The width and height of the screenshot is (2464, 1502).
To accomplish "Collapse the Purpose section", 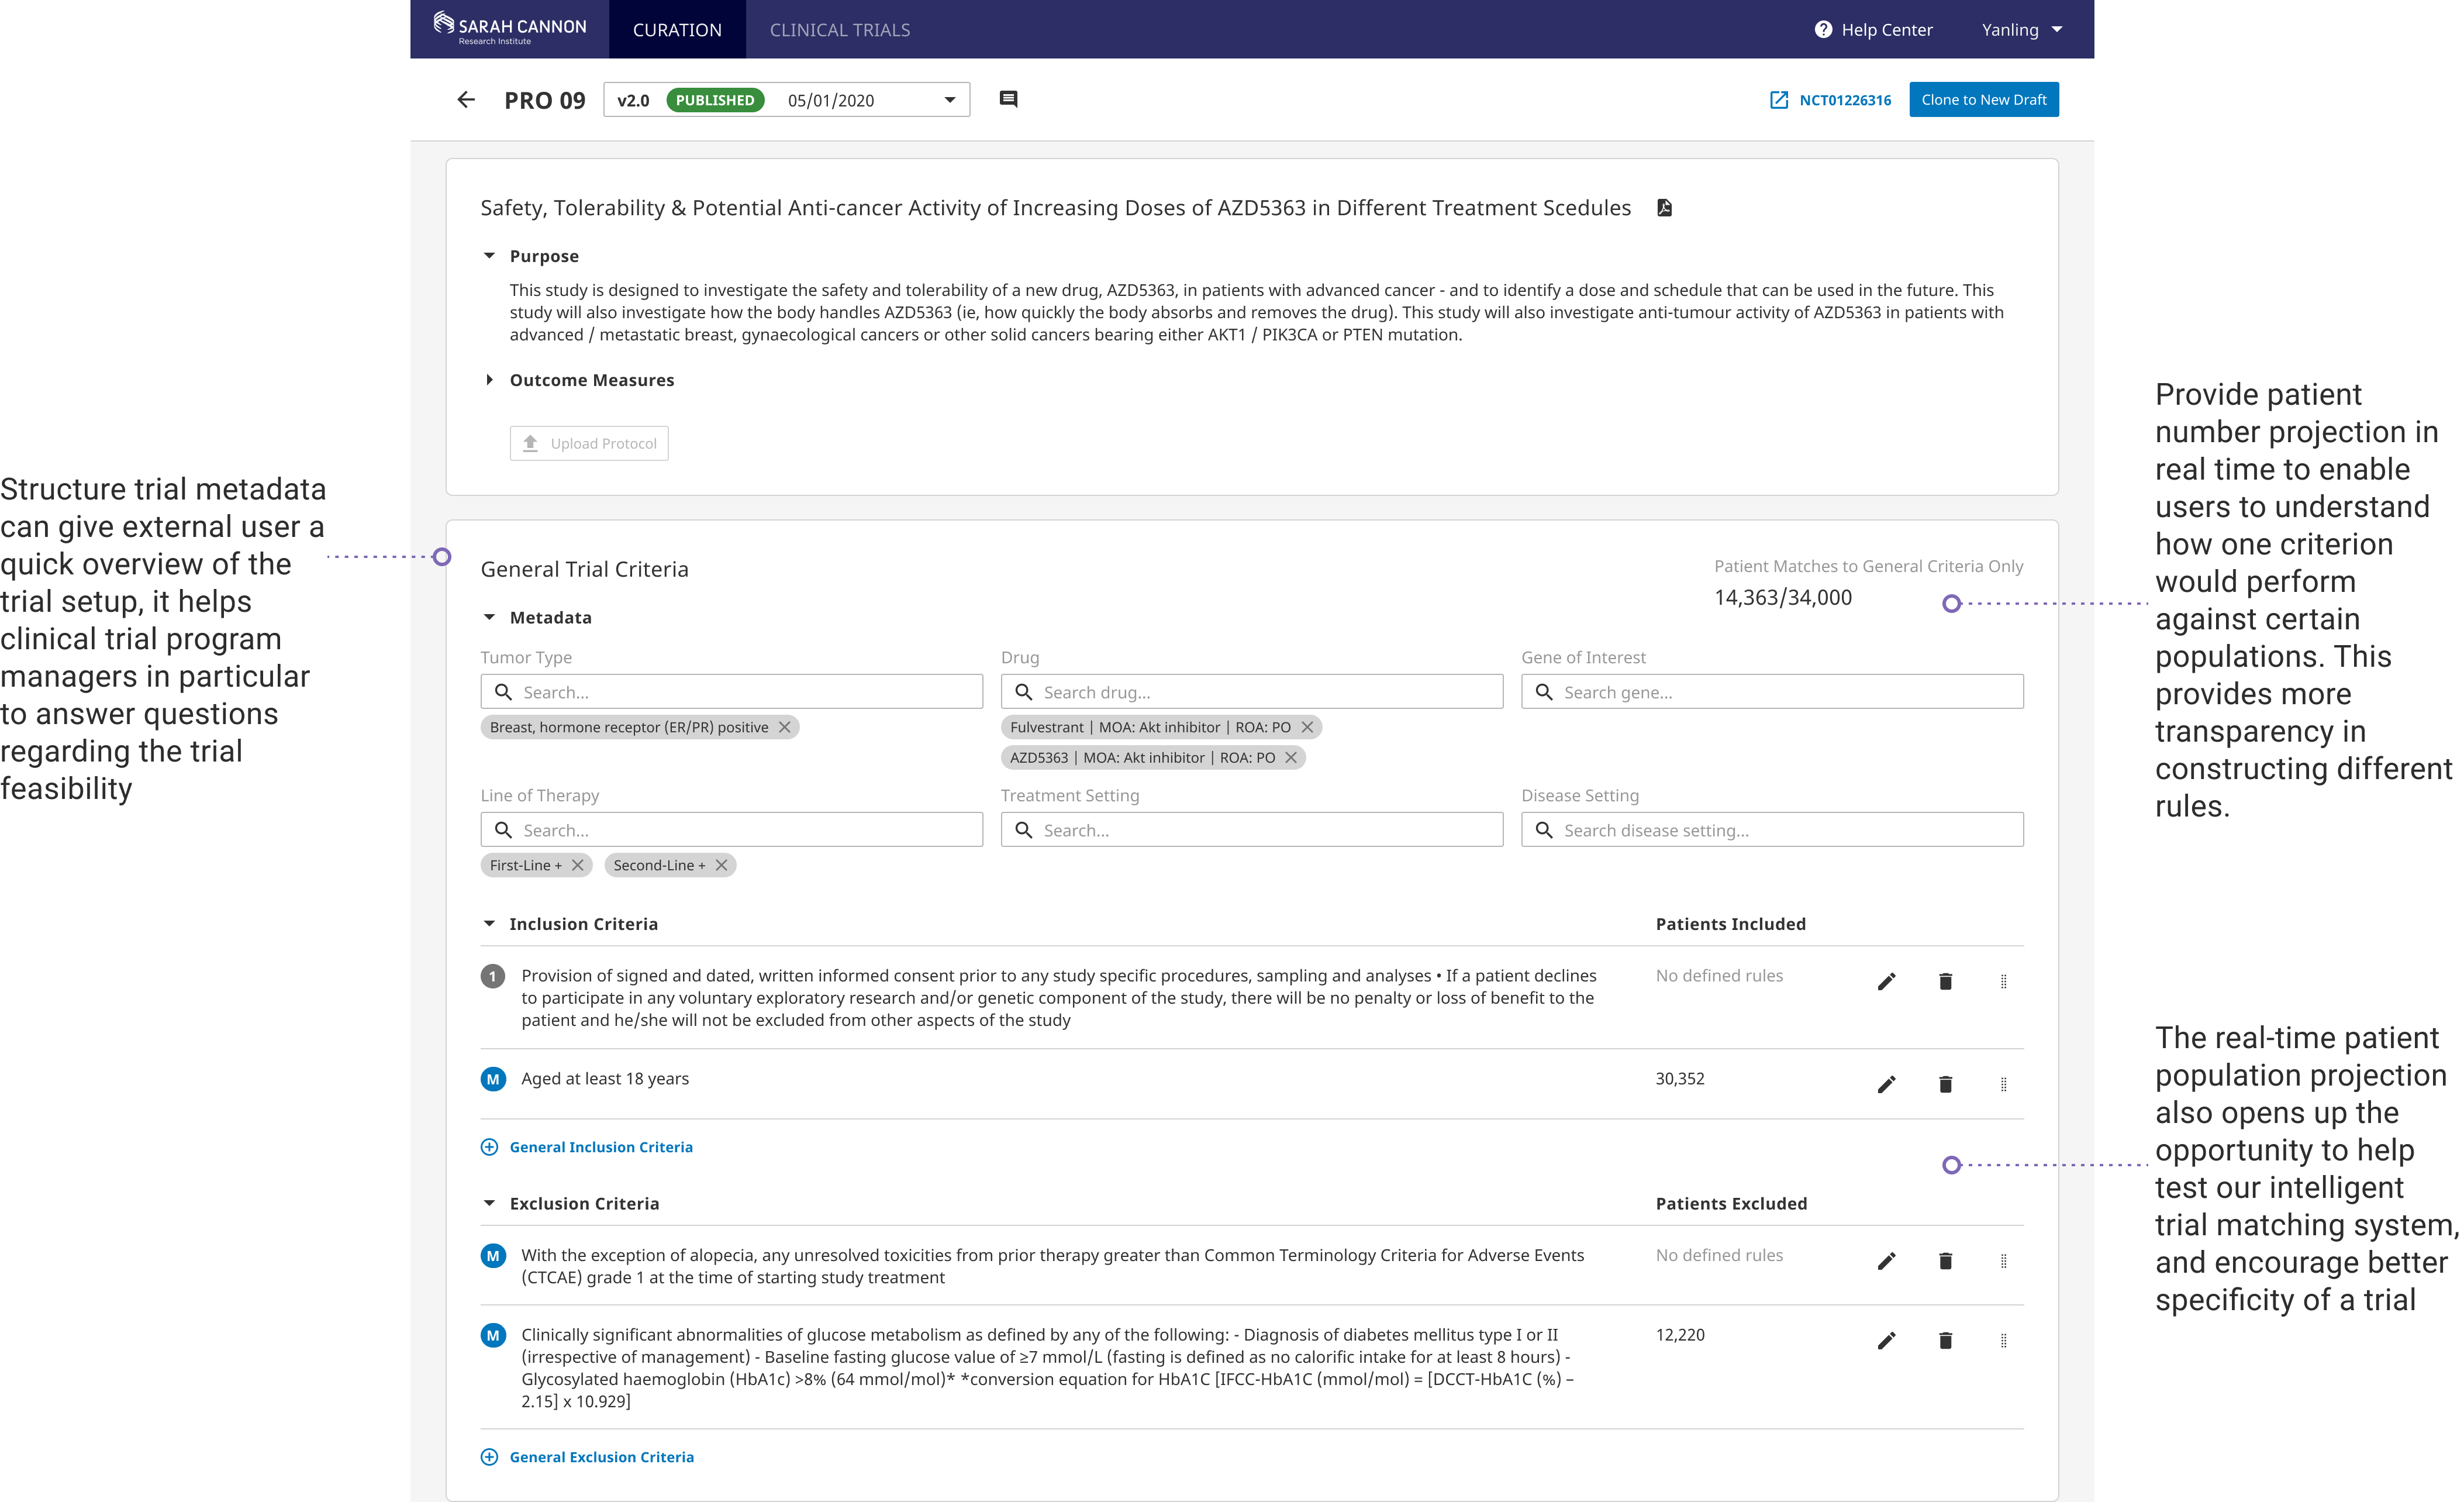I will coord(489,256).
